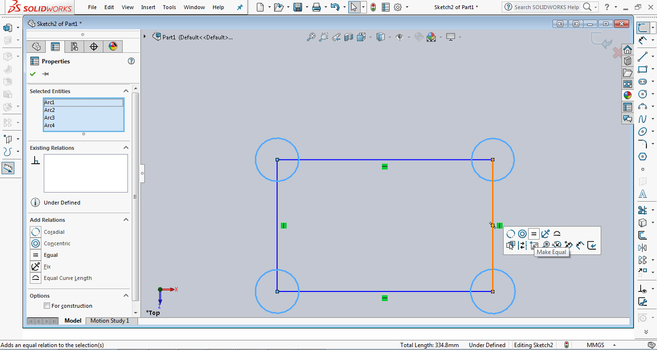
Task: Collapse the Options section
Action: coord(126,296)
